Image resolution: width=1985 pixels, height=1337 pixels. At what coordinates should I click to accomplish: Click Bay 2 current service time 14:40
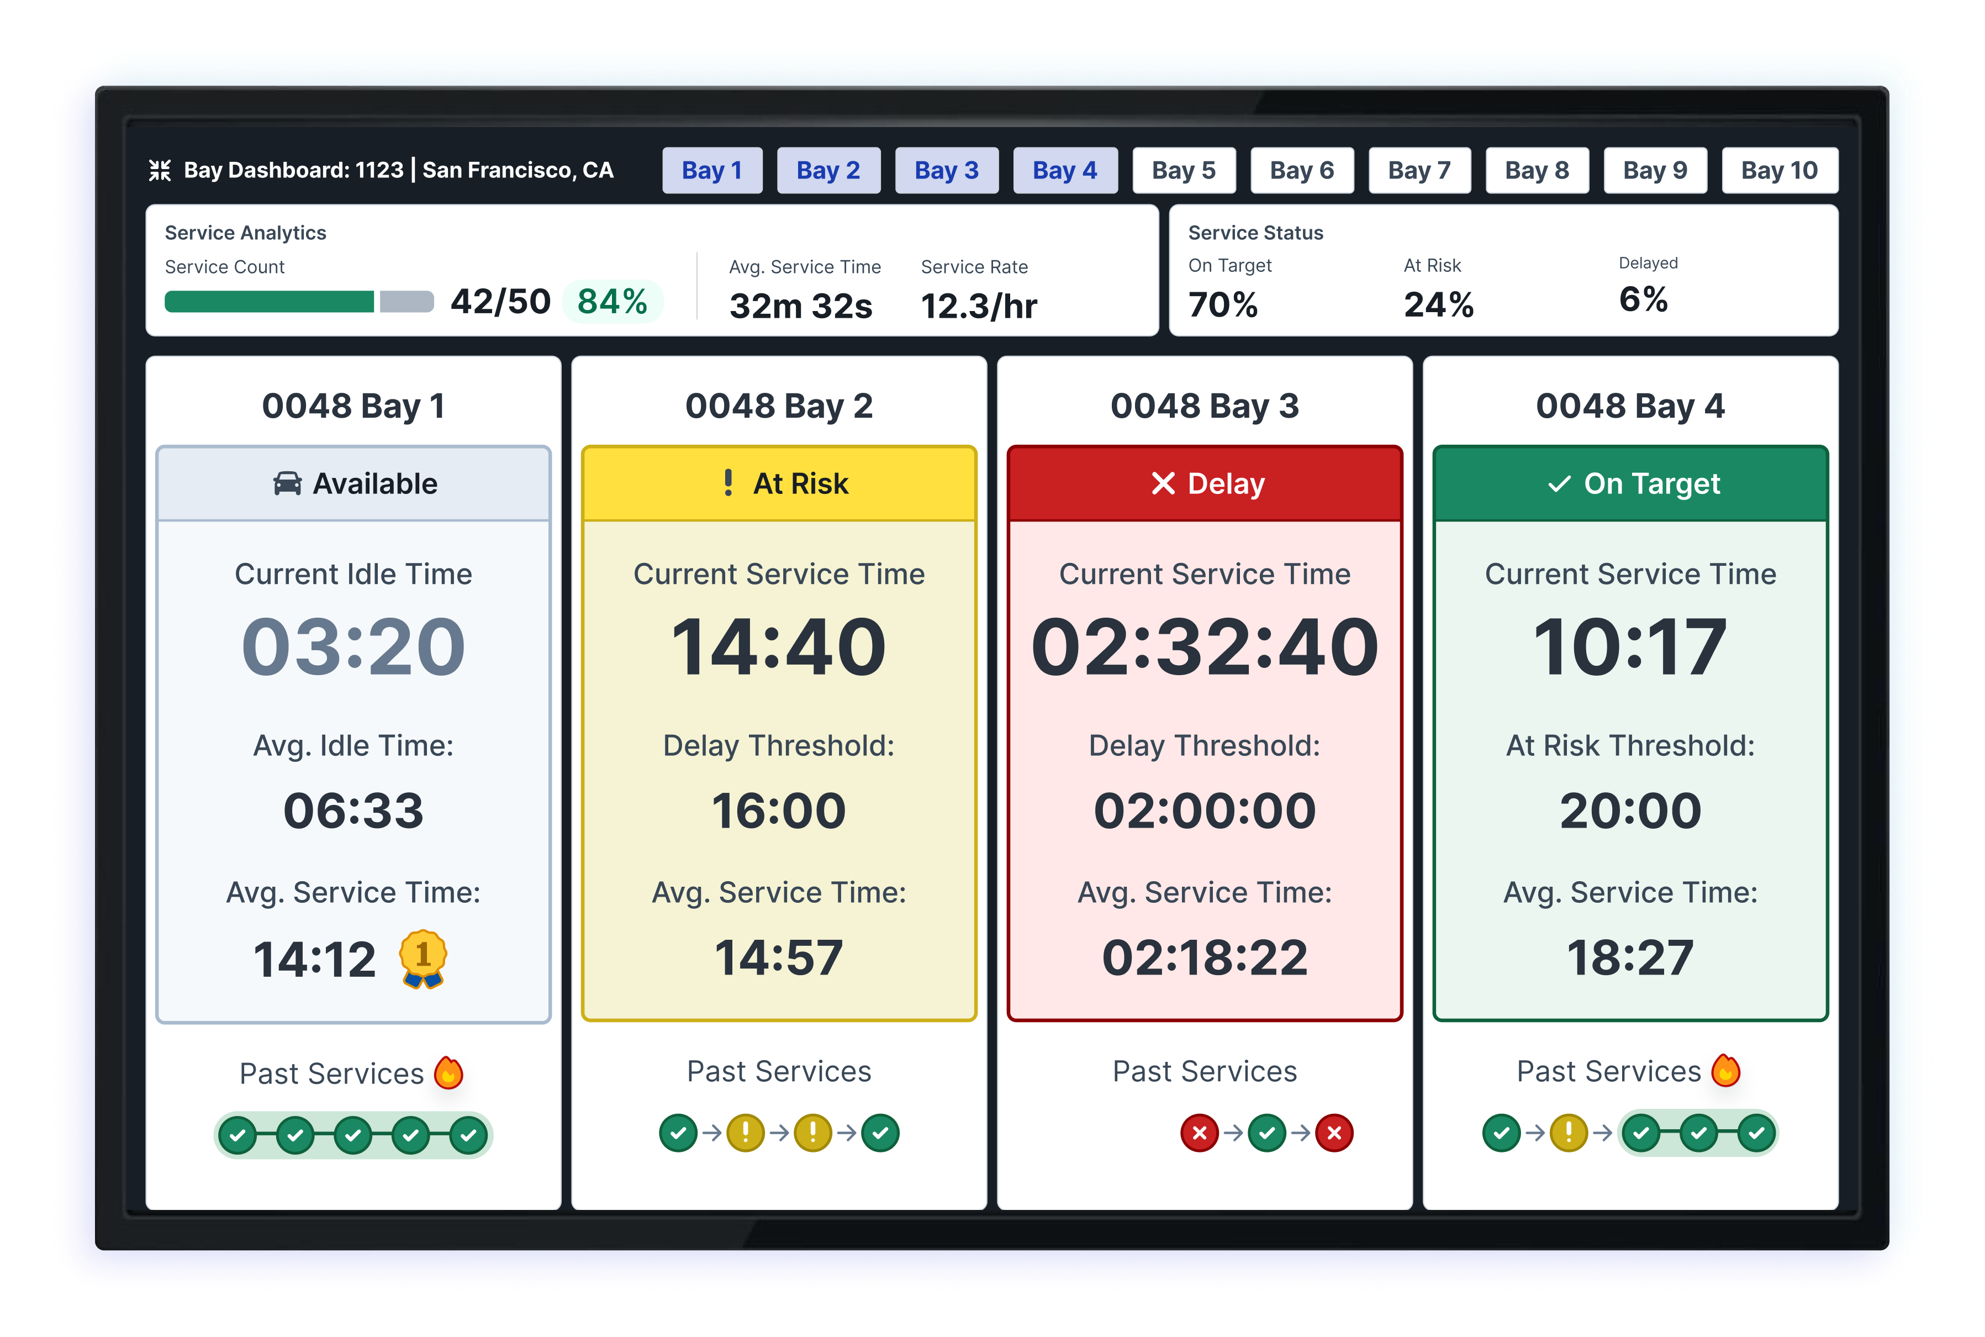point(778,647)
